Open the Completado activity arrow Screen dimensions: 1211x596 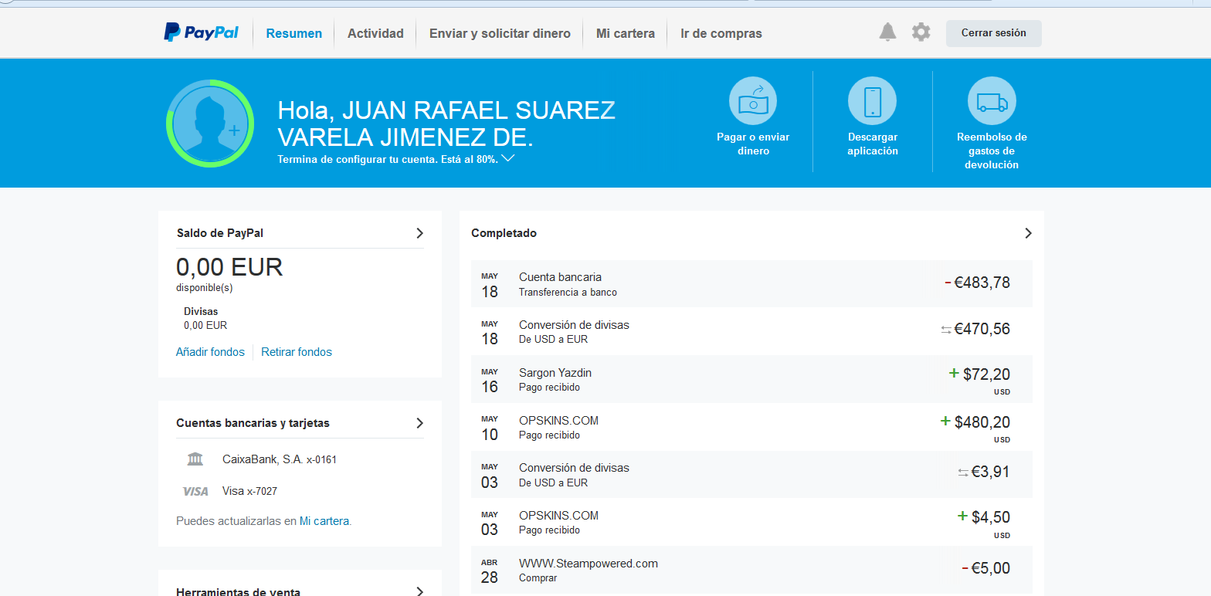1028,233
